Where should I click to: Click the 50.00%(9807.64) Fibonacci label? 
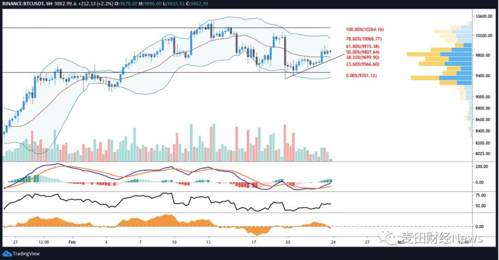363,52
